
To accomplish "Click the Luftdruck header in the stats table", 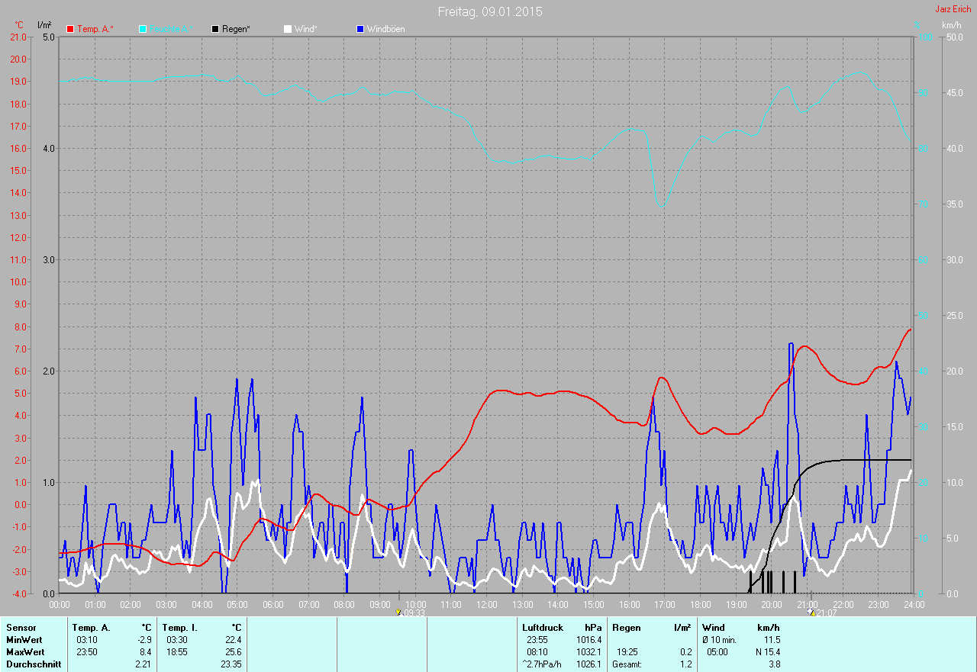I will 543,628.
